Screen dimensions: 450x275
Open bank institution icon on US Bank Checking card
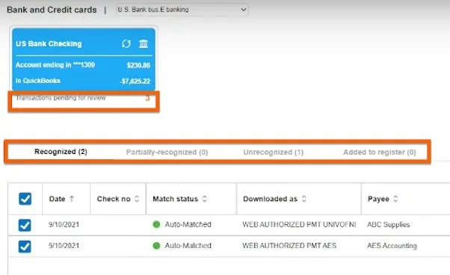[144, 43]
